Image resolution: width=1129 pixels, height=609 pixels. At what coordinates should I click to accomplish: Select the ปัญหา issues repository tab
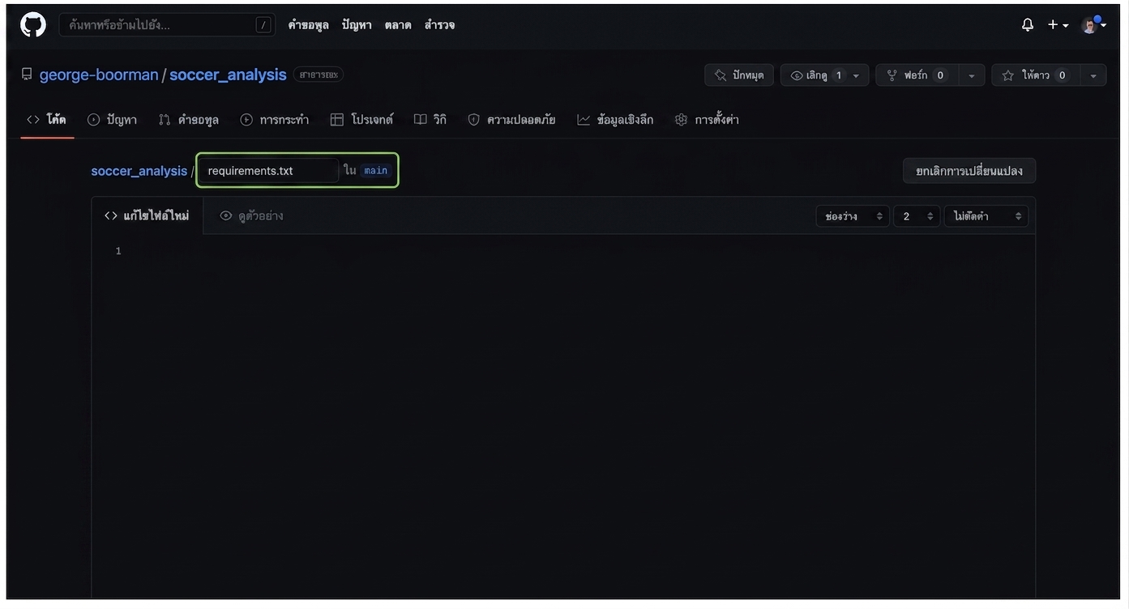113,120
